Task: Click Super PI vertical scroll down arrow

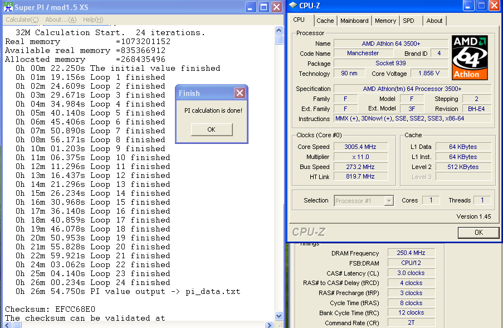Action: [279, 316]
